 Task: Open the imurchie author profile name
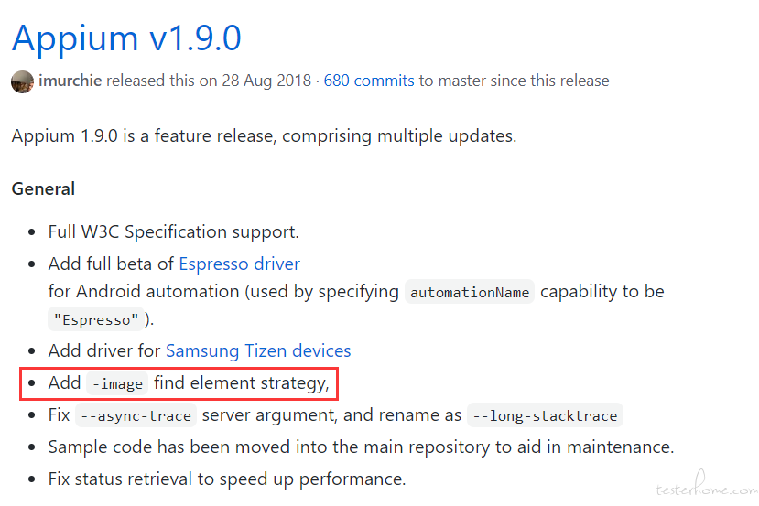pos(70,81)
